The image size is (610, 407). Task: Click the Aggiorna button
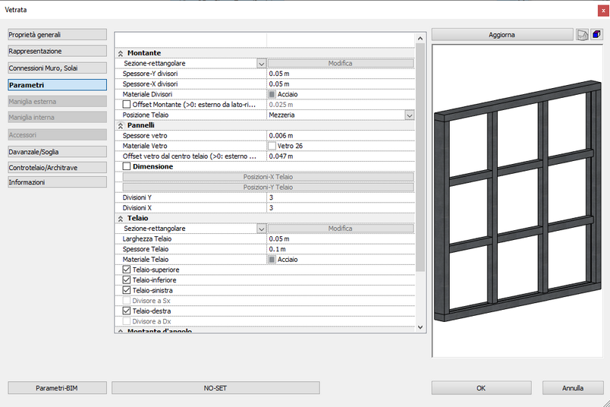click(502, 35)
